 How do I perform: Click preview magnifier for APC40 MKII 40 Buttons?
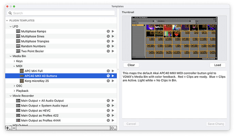(x=108, y=76)
